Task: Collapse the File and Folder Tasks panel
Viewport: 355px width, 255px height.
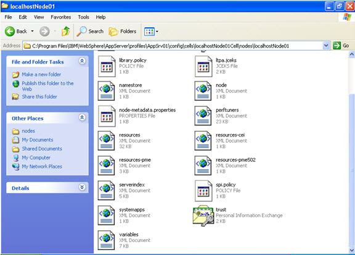Action: (82, 61)
